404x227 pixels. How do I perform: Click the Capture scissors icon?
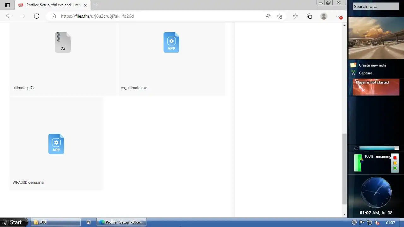353,73
